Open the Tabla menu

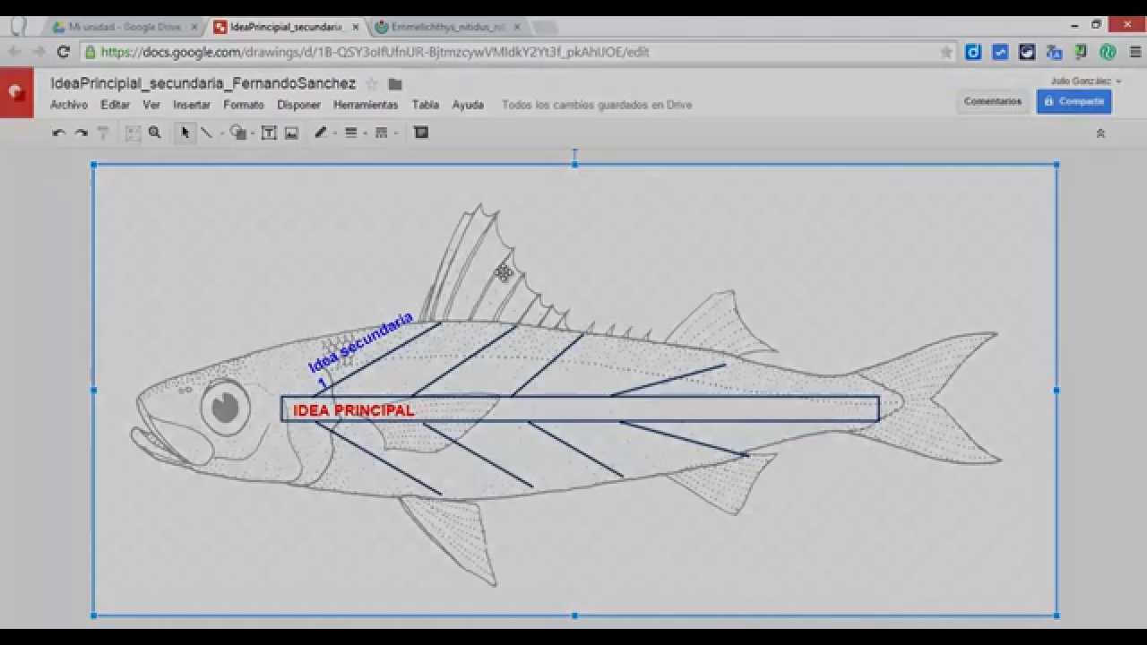tap(425, 105)
